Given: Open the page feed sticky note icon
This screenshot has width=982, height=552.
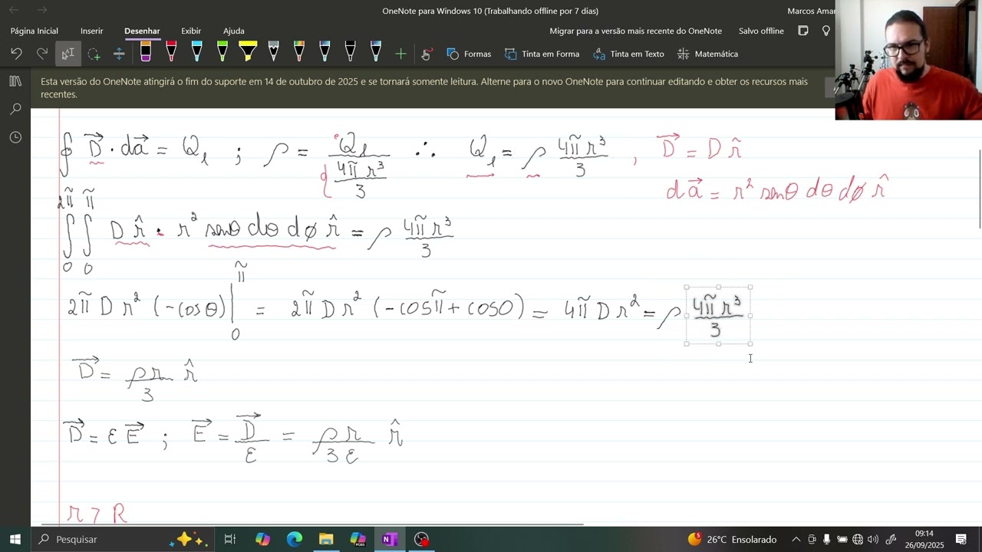Looking at the screenshot, I should 803,31.
